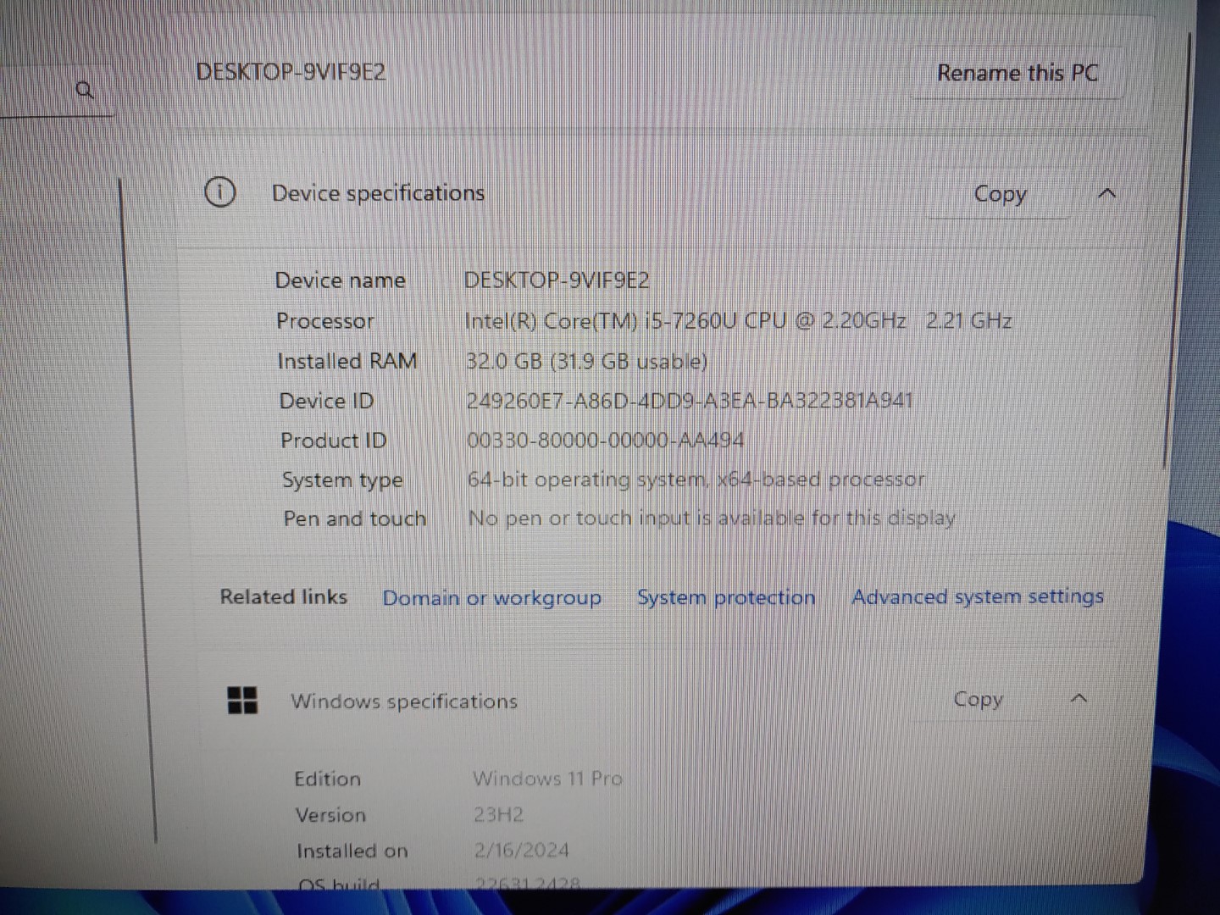Select the Device ID value 249260E7-A86D
The width and height of the screenshot is (1220, 915).
point(690,401)
